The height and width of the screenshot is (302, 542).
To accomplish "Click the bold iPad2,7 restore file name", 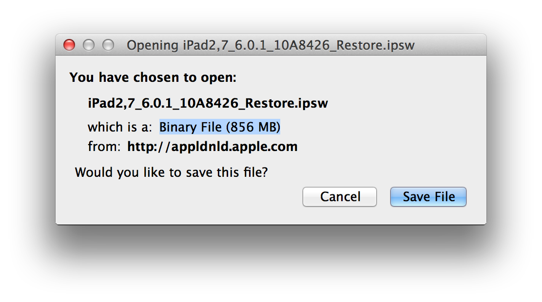I will pyautogui.click(x=208, y=104).
